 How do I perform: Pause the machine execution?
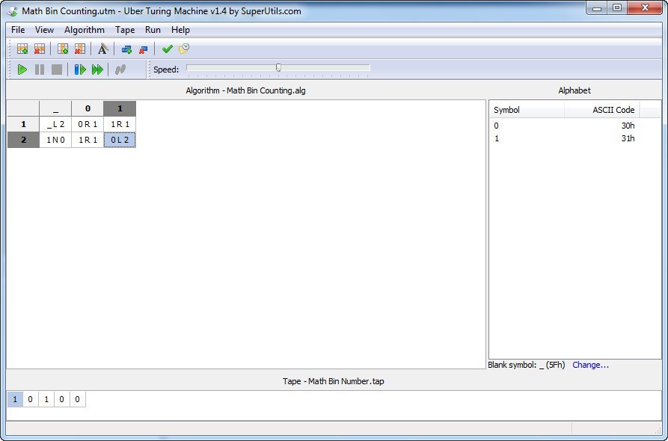[x=40, y=69]
